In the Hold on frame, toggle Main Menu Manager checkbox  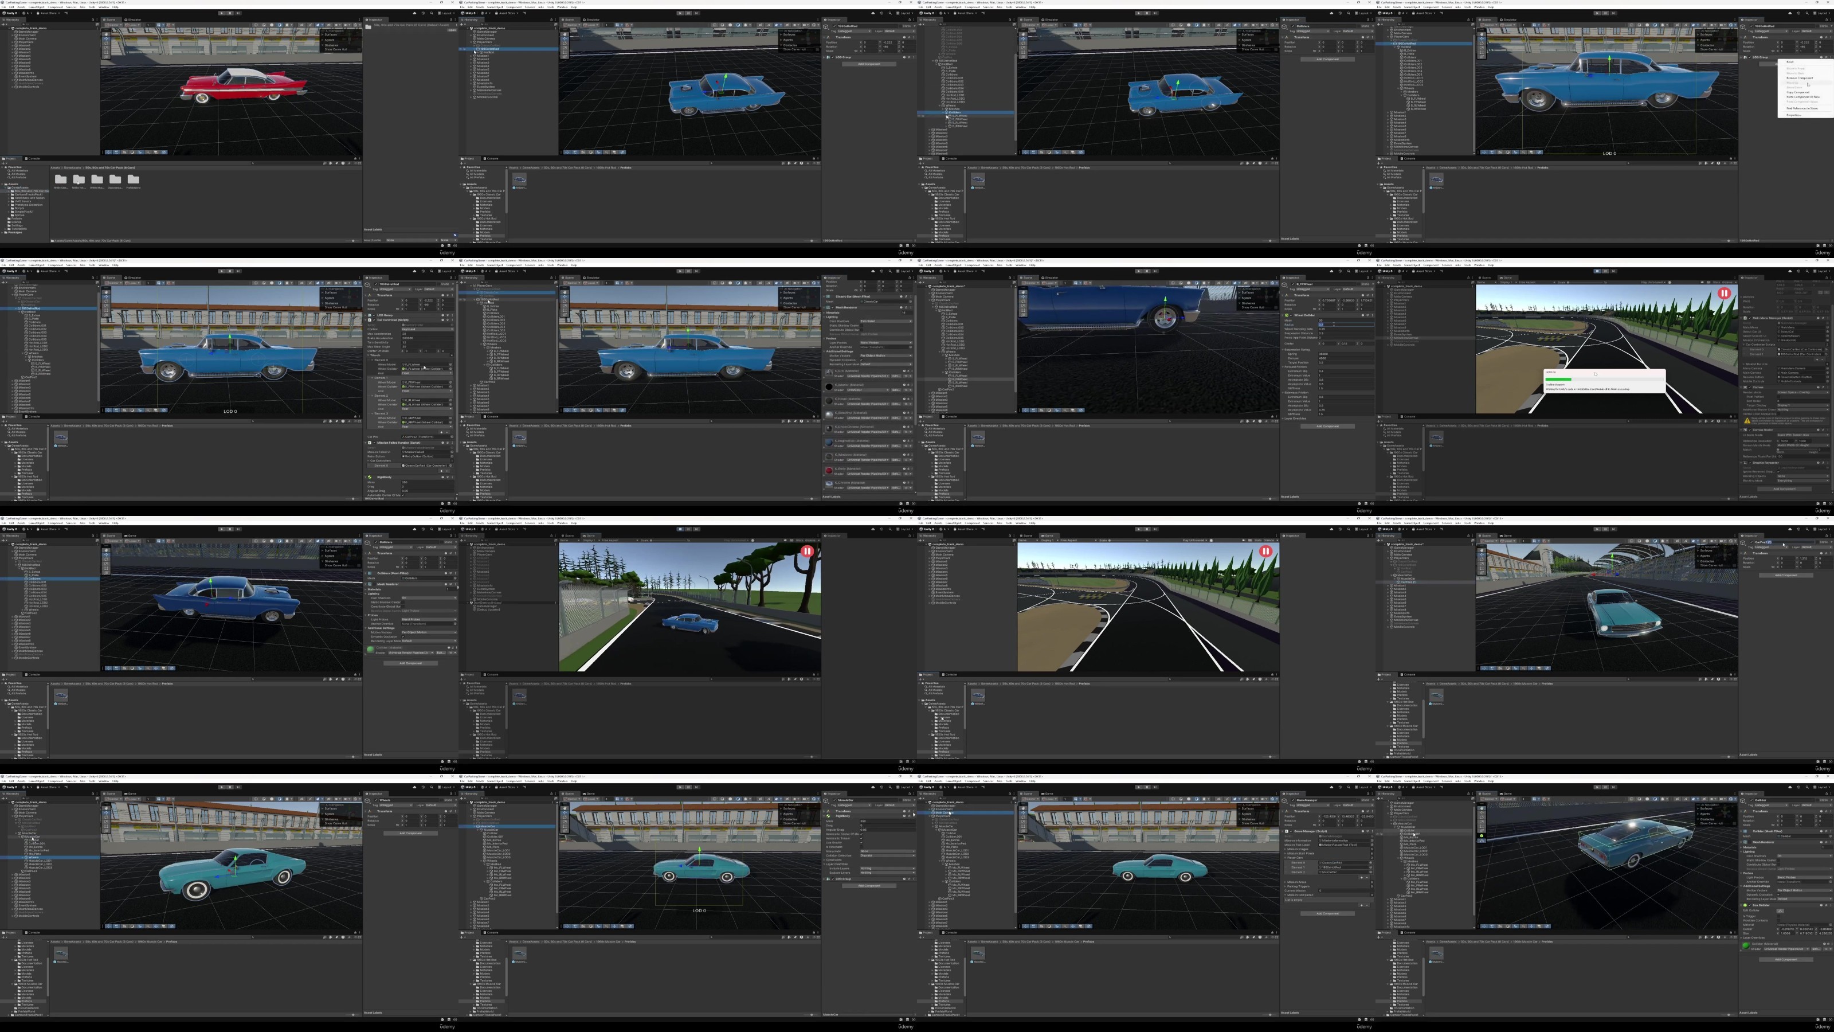[1750, 318]
